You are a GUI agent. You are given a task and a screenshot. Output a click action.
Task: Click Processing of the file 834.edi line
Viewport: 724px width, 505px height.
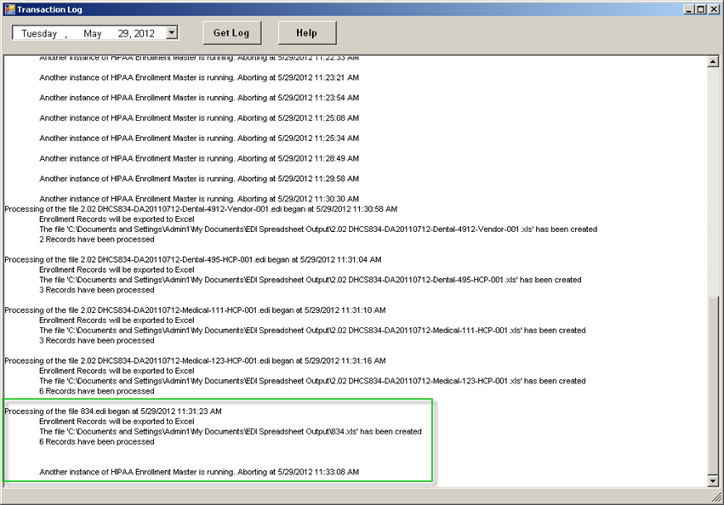click(113, 411)
